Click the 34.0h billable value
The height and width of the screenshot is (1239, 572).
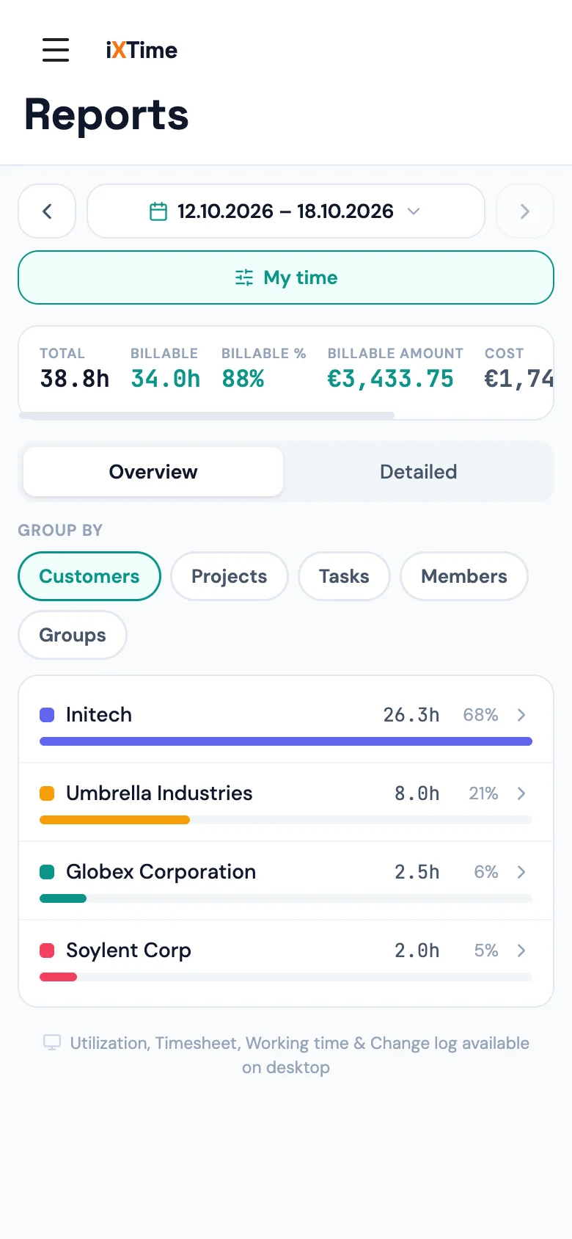pos(166,379)
